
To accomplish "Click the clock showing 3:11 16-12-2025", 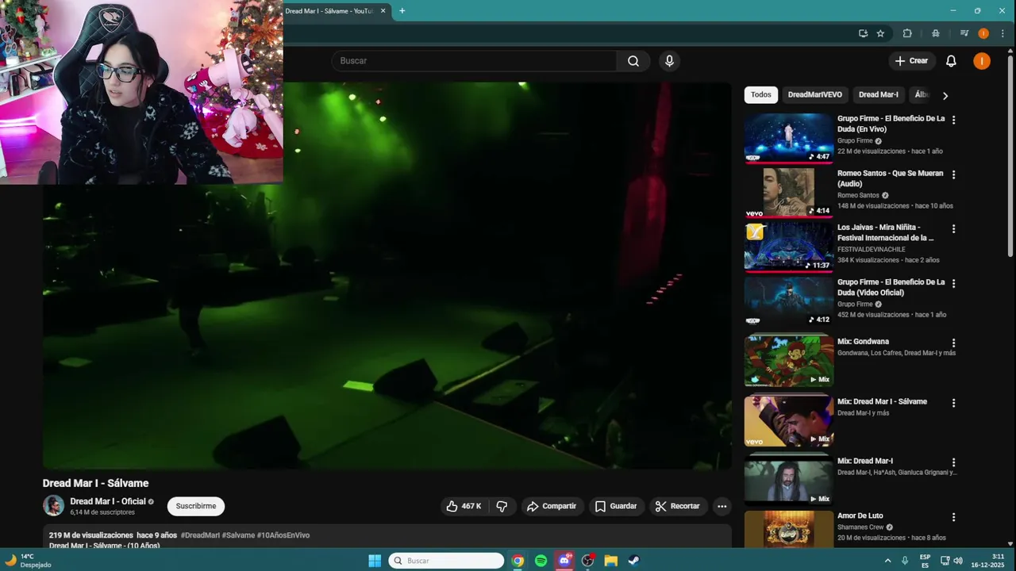I will (x=988, y=561).
